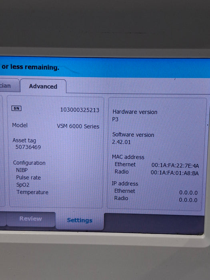Select the Settings tab
Screen dimensions: 210x280
(80, 220)
